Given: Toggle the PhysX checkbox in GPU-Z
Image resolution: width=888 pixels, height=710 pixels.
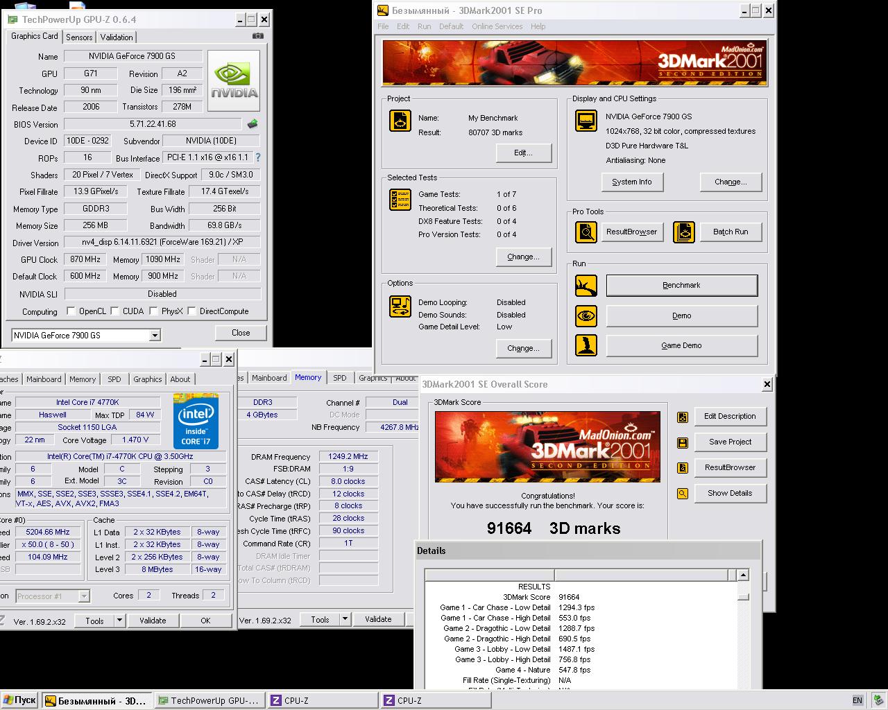Looking at the screenshot, I should [x=153, y=311].
